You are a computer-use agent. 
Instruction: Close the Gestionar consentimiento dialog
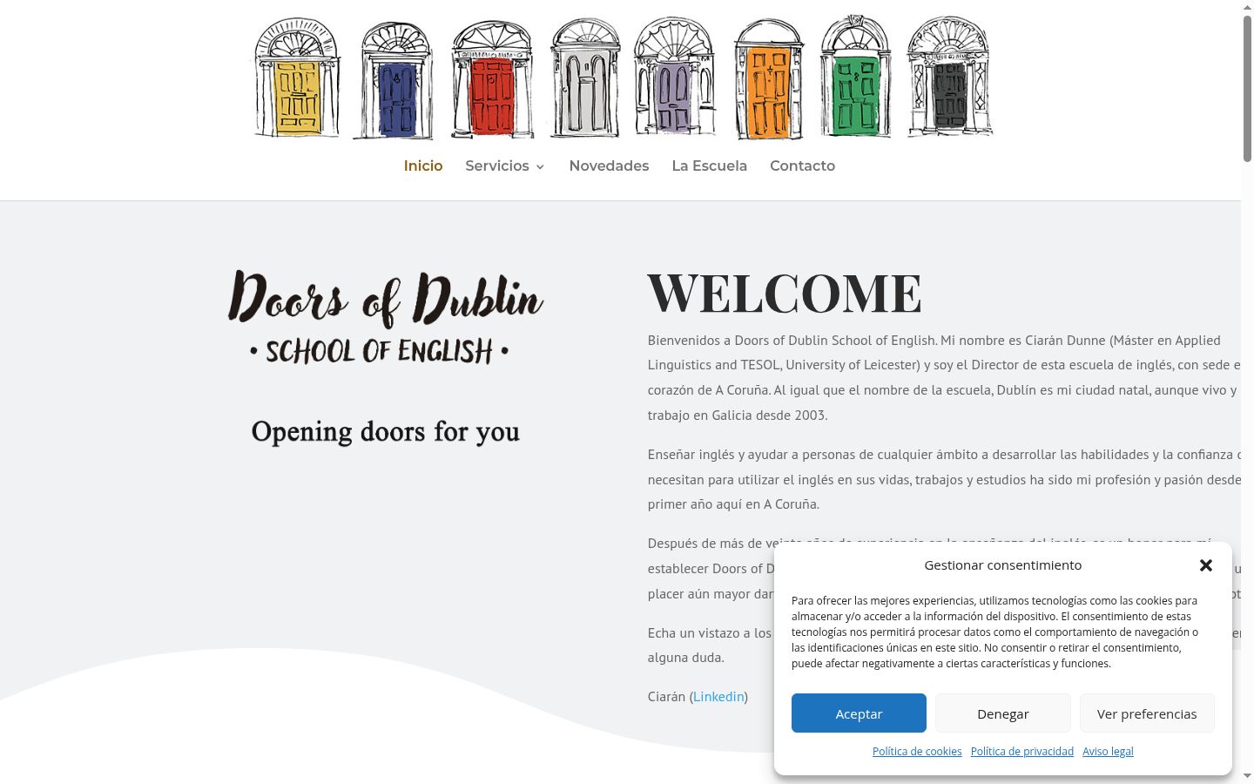[x=1206, y=565]
